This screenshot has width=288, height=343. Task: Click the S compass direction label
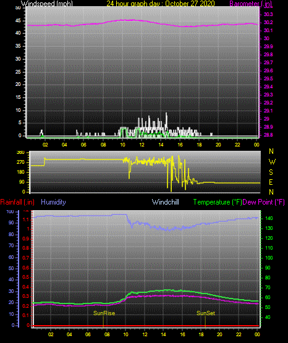click(x=271, y=172)
